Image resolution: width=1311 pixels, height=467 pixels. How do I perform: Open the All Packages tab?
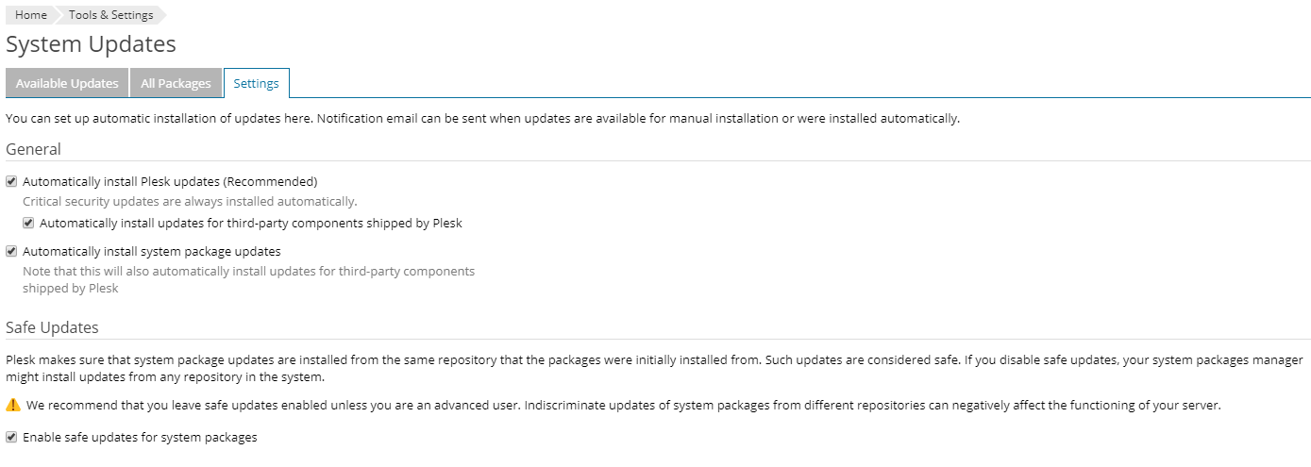point(176,83)
